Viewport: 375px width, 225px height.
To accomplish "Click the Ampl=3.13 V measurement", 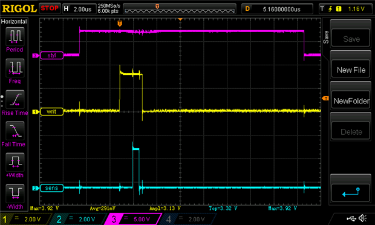I will (x=165, y=208).
